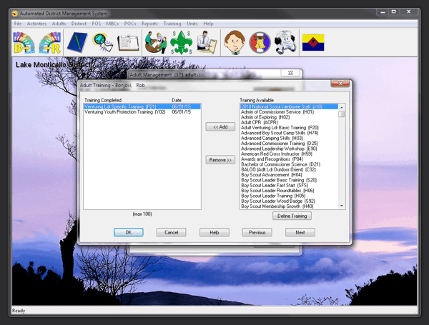Select Boy Scout Leader Fast Start (SFS)

tap(289, 185)
